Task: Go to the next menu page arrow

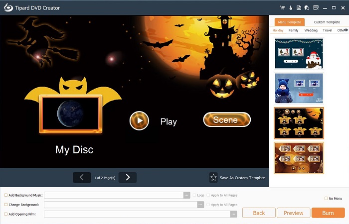Action: [128, 177]
